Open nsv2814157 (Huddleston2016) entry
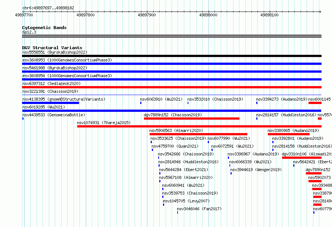 [286, 115]
